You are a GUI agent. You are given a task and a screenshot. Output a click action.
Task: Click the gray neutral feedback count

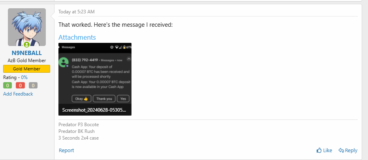click(33, 85)
